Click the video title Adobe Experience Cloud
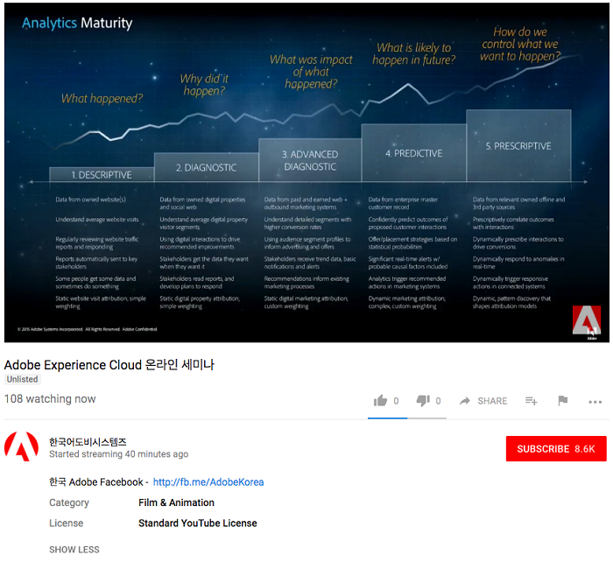 109,365
